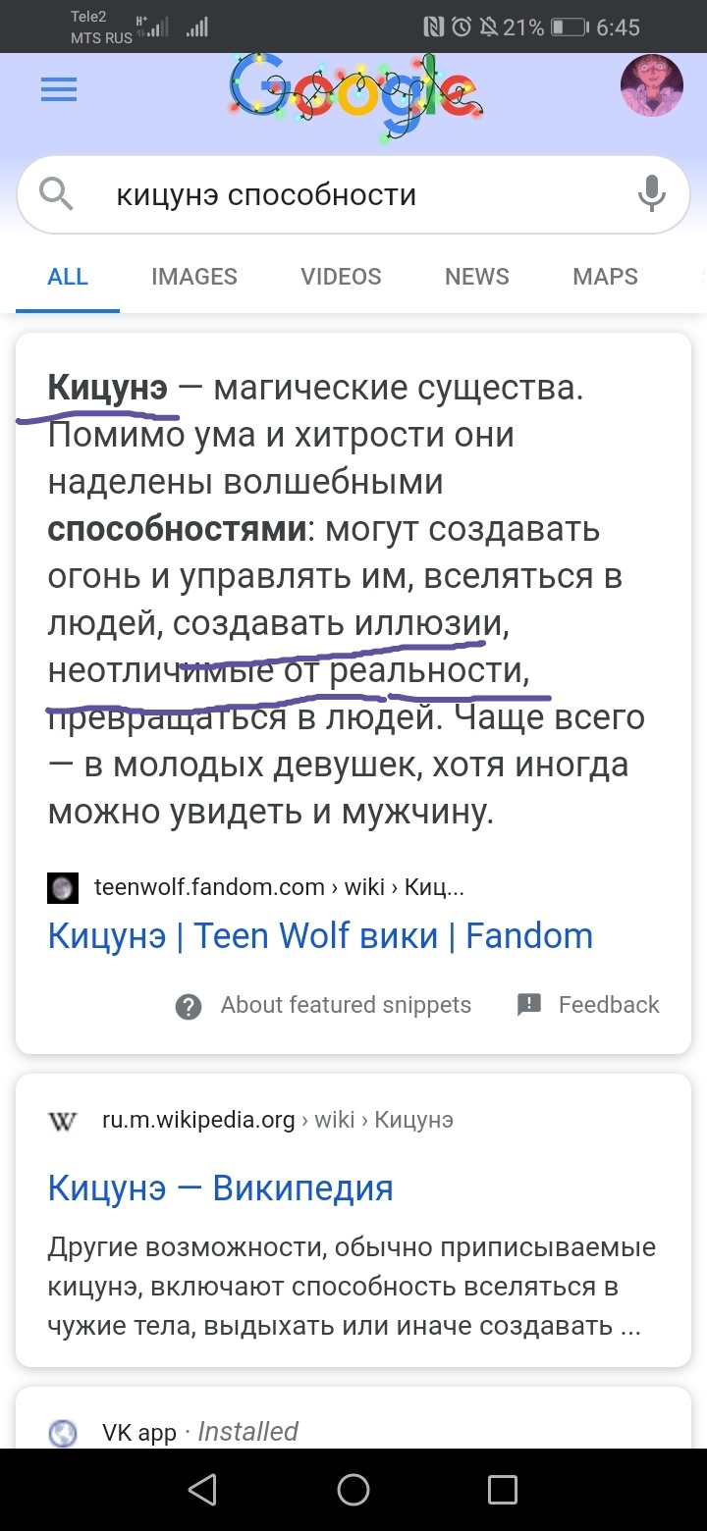Tap the search field with кицунэ способности
The width and height of the screenshot is (707, 1531).
click(353, 195)
